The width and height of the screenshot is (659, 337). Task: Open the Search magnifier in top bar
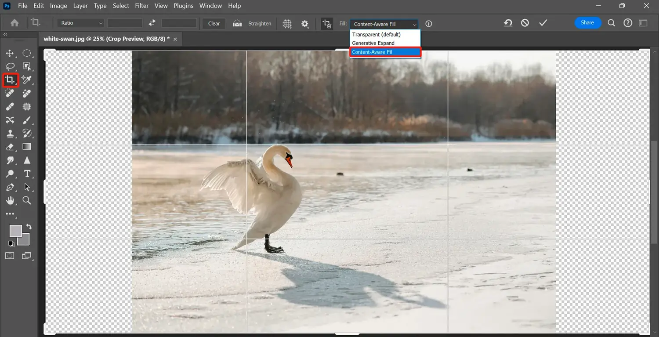tap(611, 23)
